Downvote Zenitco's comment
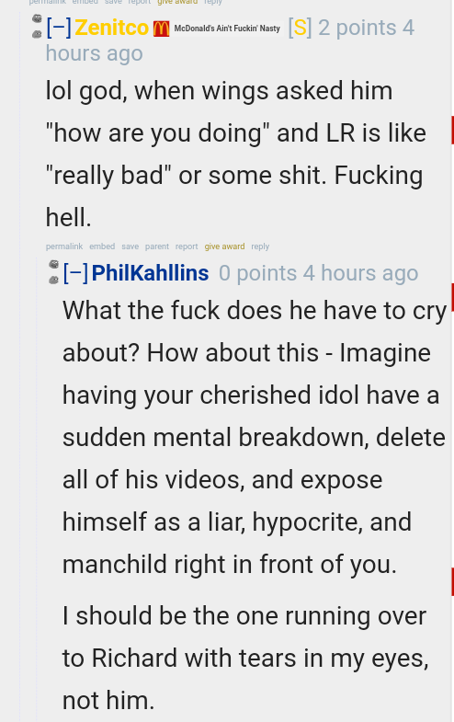 pos(37,34)
